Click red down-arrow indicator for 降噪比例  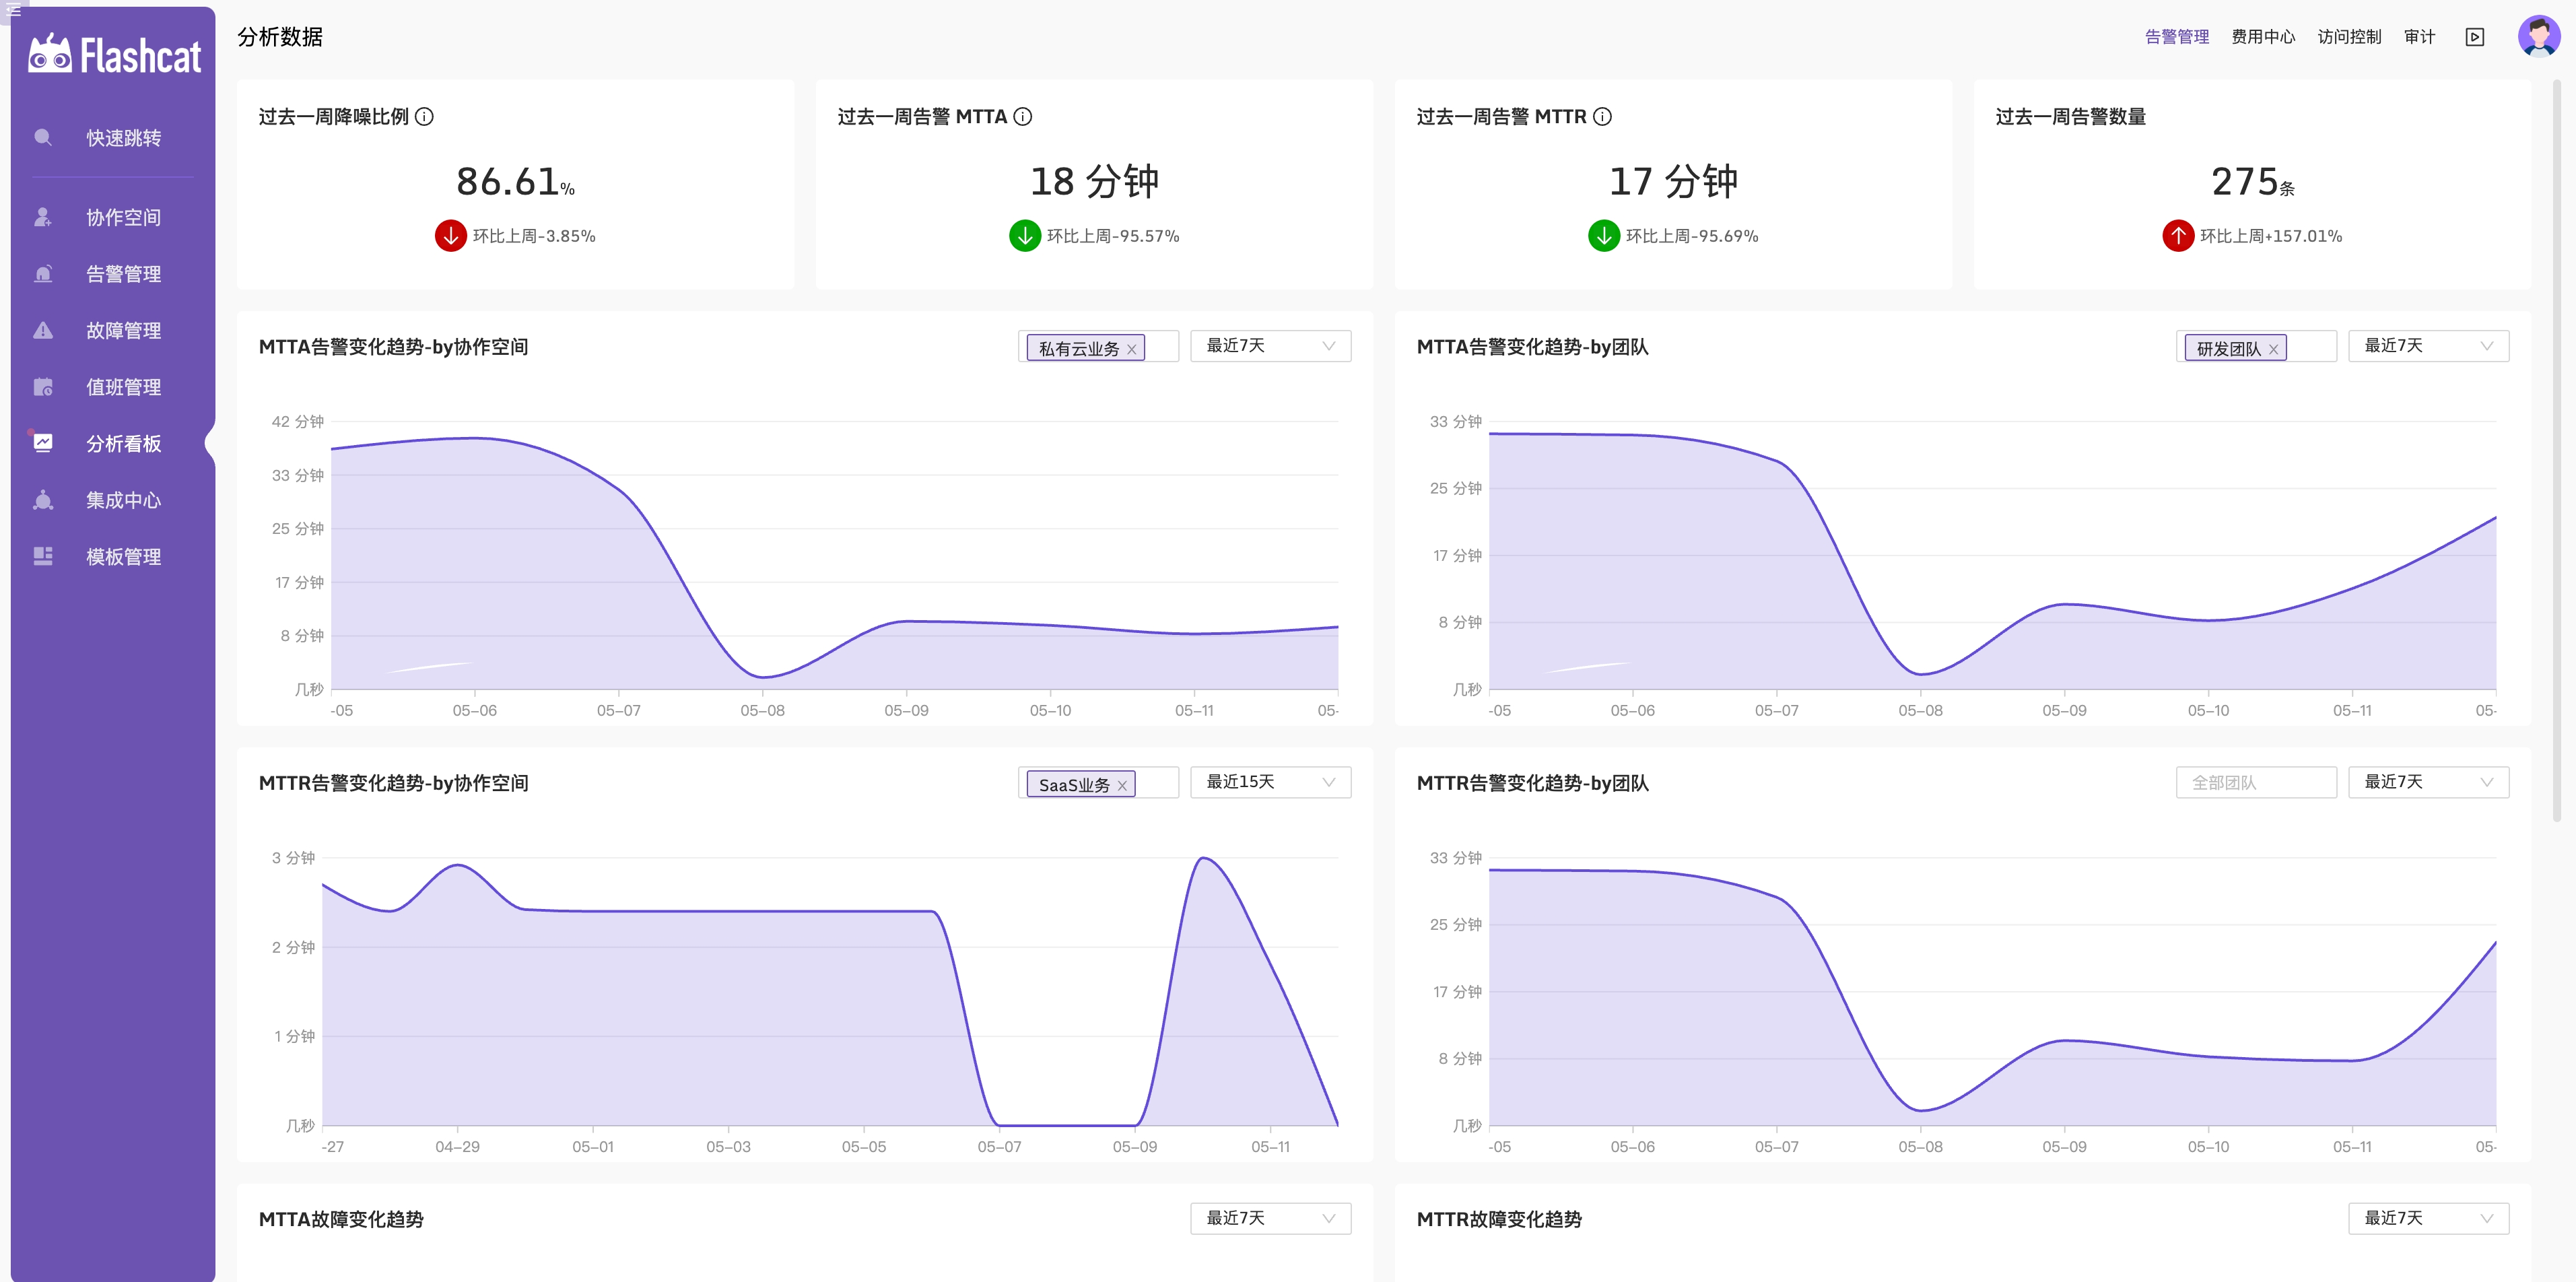tap(451, 236)
